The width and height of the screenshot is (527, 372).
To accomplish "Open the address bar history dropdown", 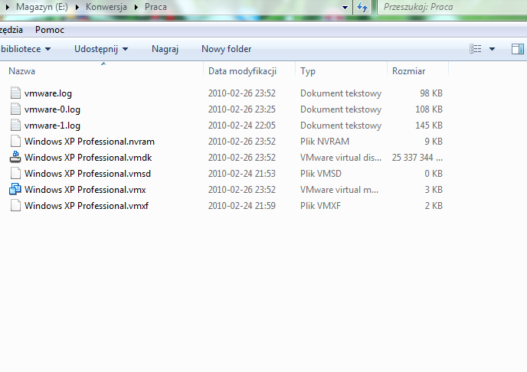I will (x=345, y=8).
